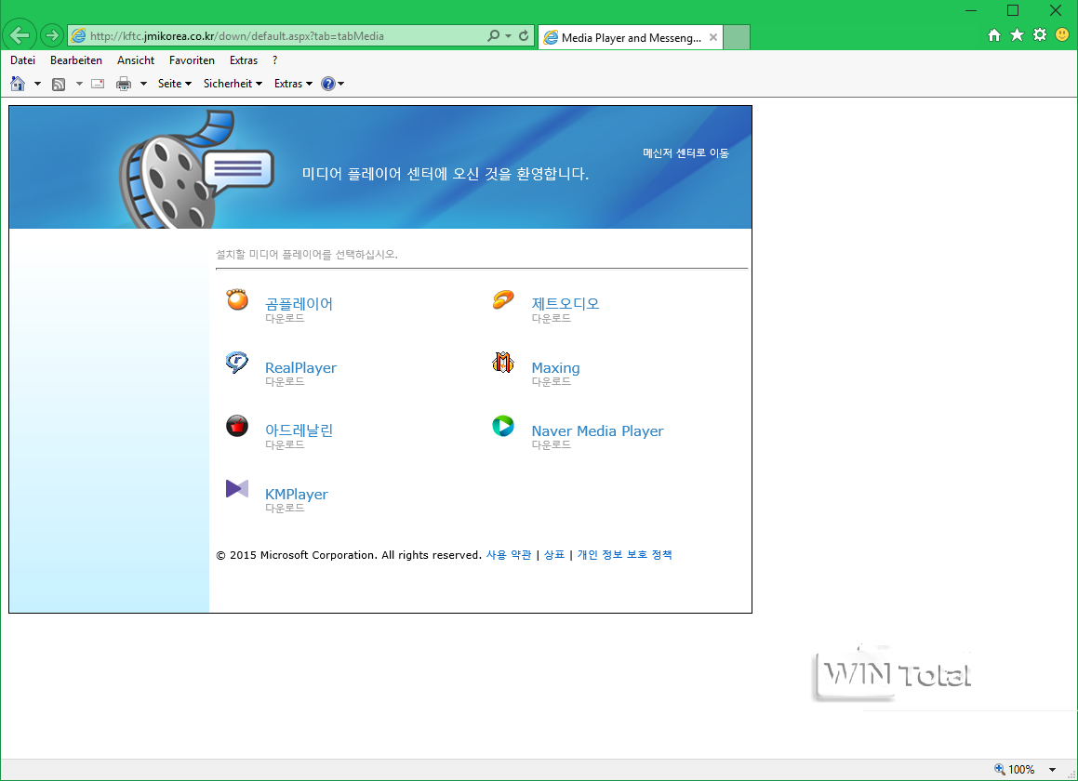Click the search magnifier in address bar
Screen dimensions: 1078x781
tap(493, 35)
